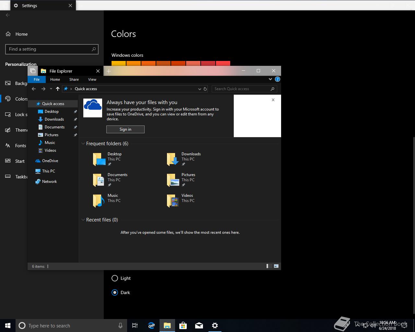Screen dimensions: 415x332
Task: Open Start personalization settings
Action: click(x=15, y=161)
